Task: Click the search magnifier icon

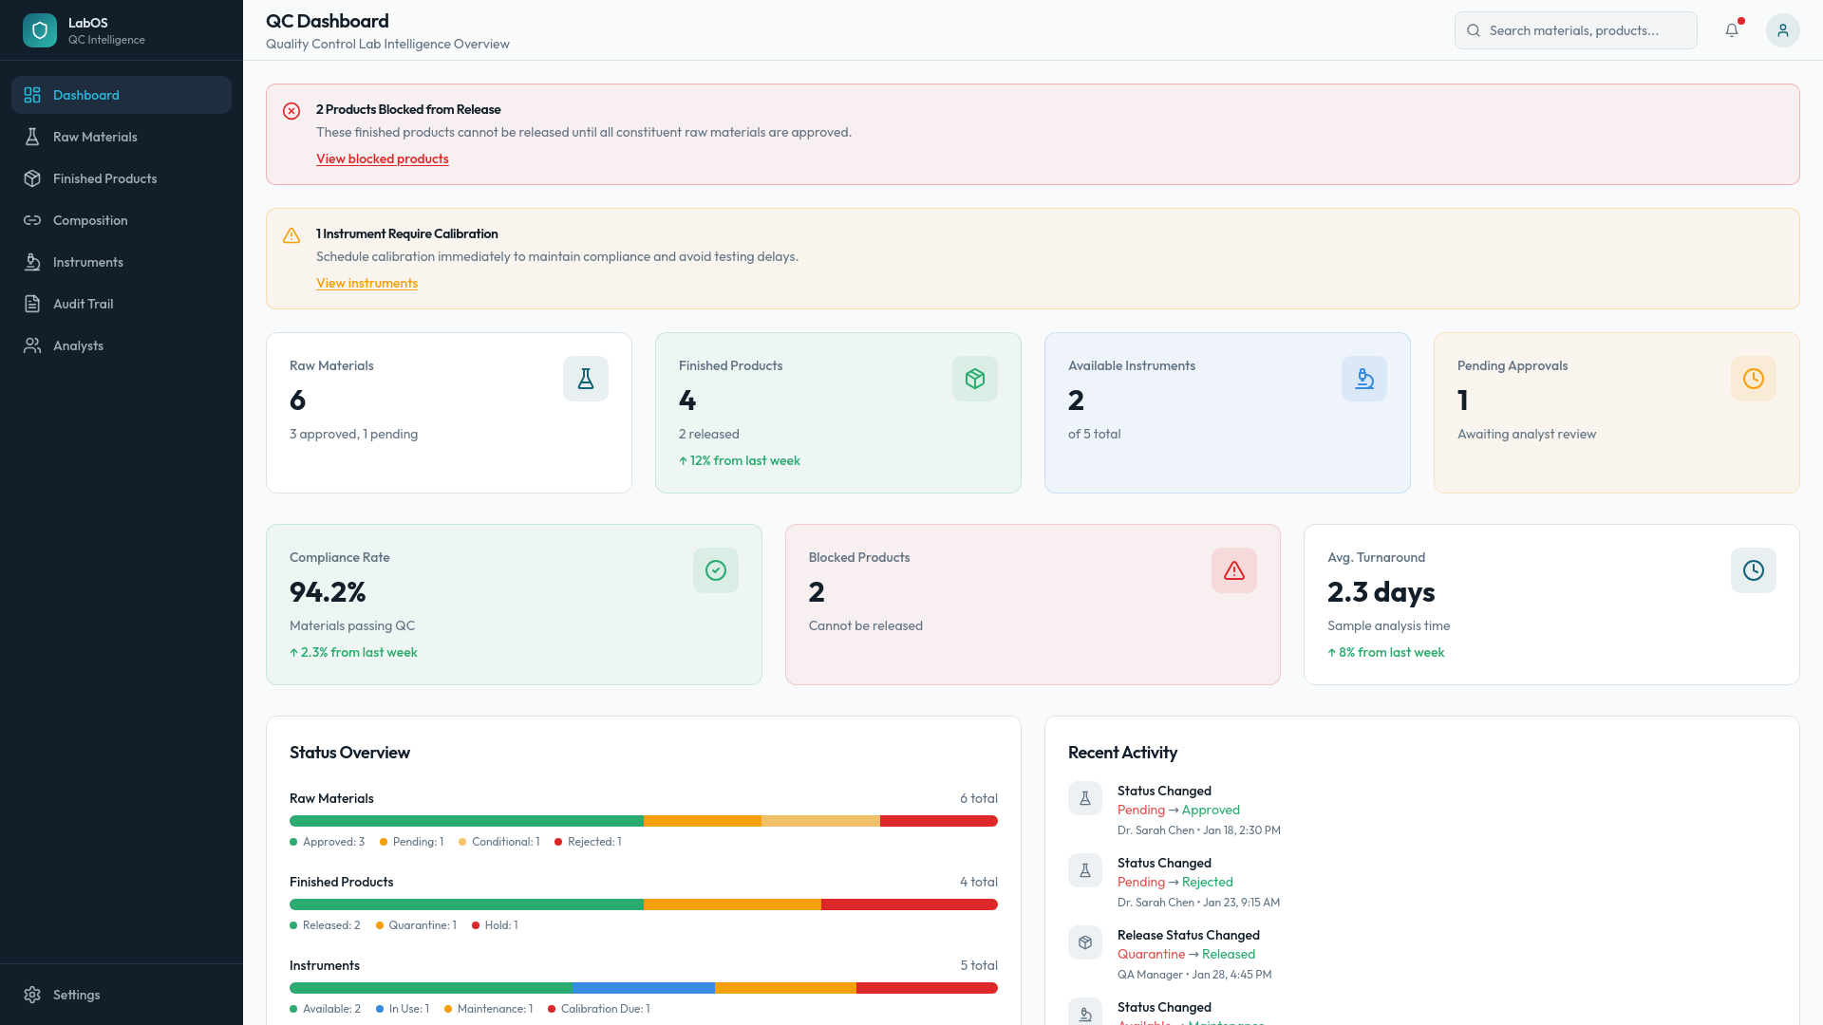Action: pyautogui.click(x=1474, y=30)
